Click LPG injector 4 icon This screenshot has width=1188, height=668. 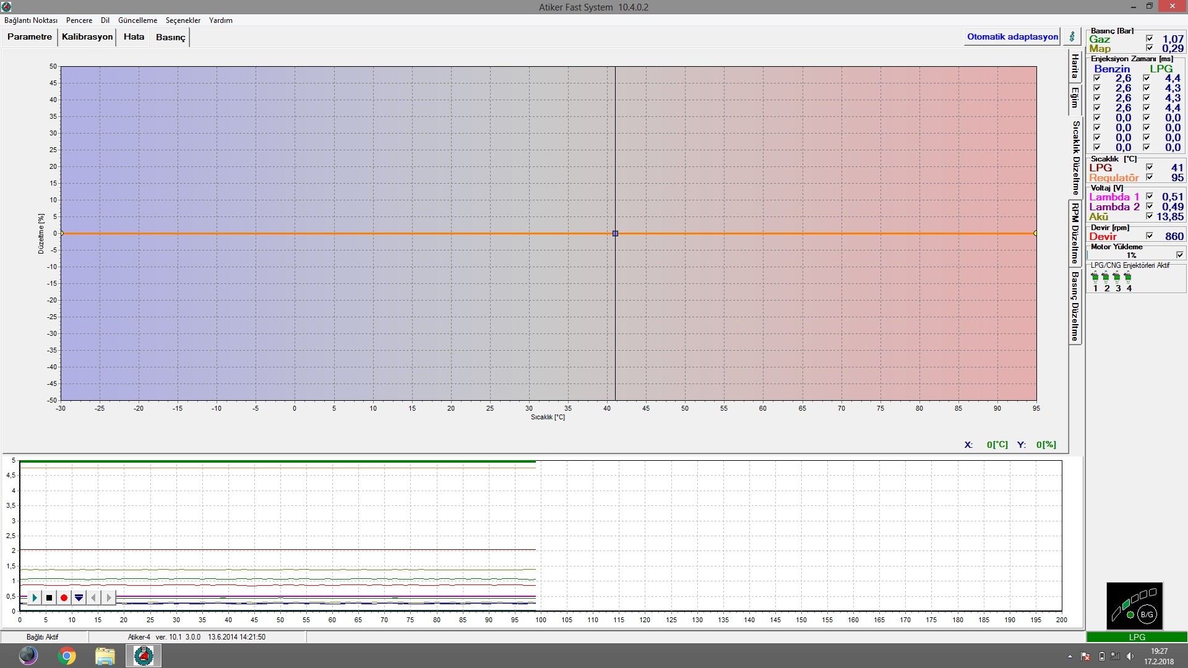(x=1129, y=277)
